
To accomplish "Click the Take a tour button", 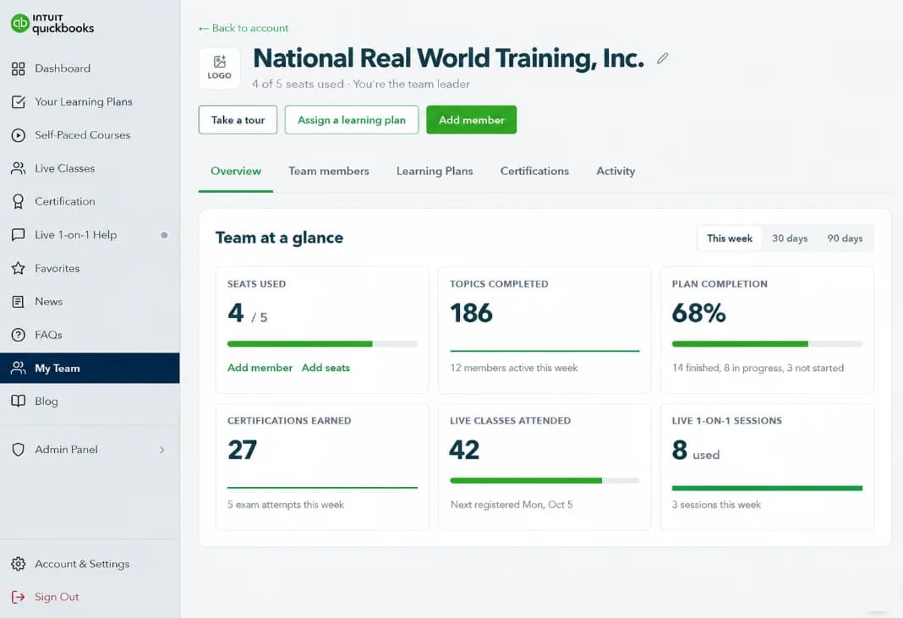I will click(x=238, y=120).
